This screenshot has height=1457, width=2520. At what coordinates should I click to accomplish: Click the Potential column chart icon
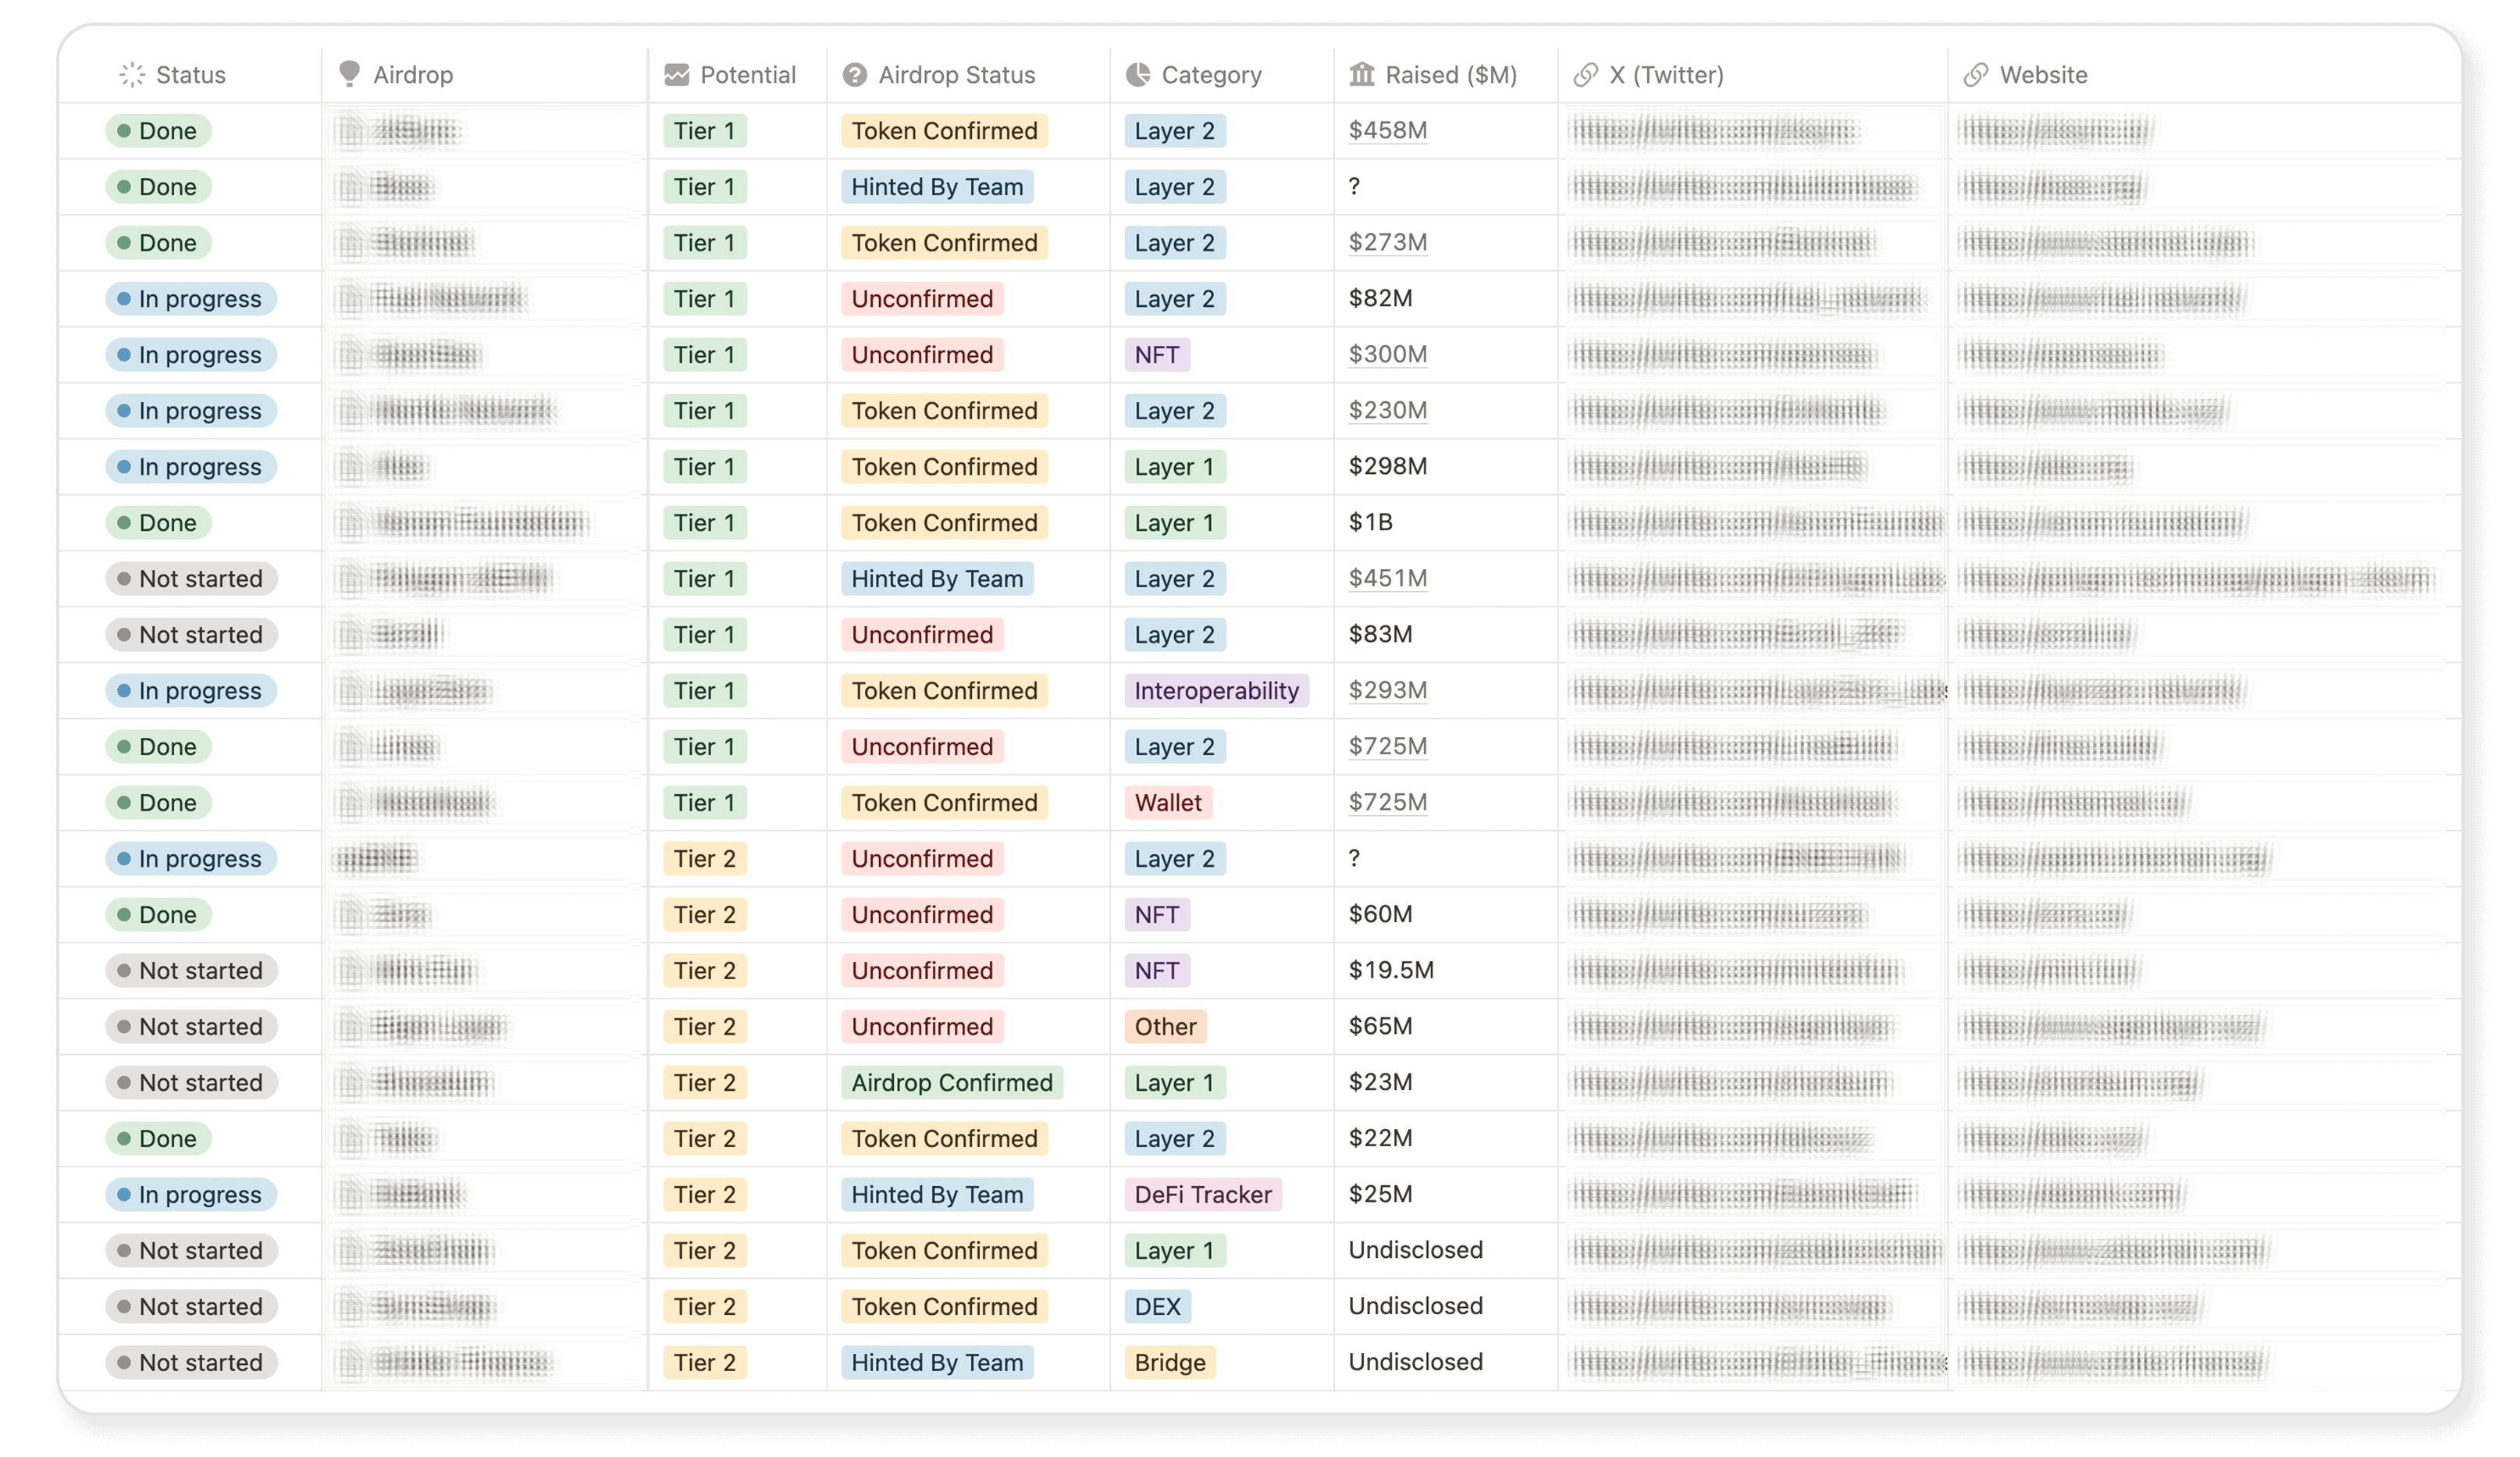[x=677, y=75]
